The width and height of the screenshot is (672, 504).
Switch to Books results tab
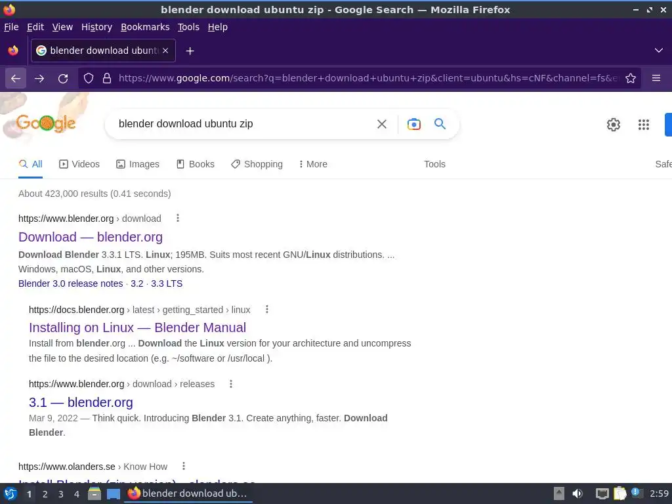click(196, 164)
